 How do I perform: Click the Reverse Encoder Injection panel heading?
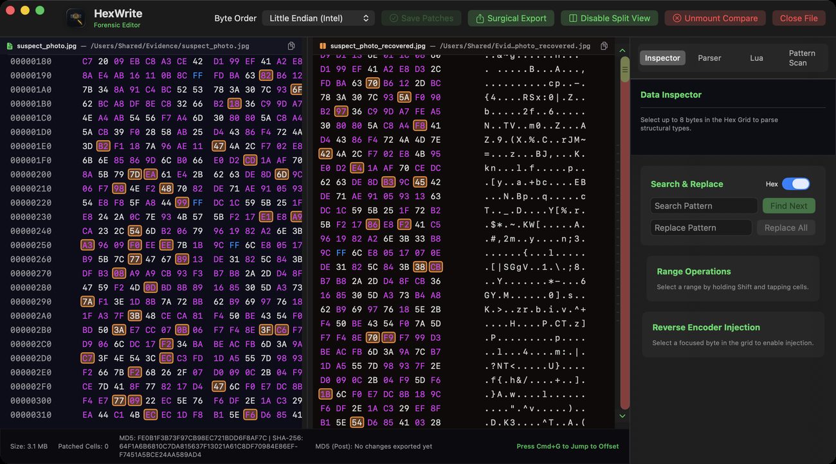click(x=706, y=327)
